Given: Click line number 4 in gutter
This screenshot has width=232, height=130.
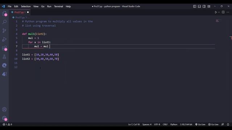Looking at the screenshot, I should pyautogui.click(x=17, y=34).
